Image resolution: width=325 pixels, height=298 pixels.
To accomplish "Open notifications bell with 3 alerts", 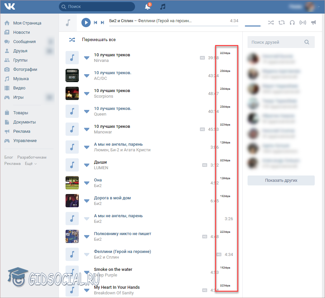I will tap(148, 7).
